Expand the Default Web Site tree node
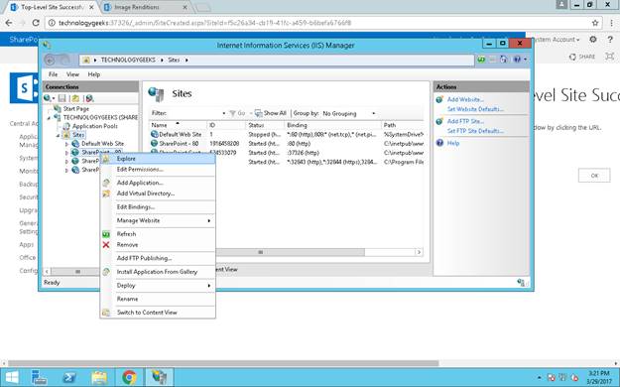The image size is (620, 387). coord(66,144)
